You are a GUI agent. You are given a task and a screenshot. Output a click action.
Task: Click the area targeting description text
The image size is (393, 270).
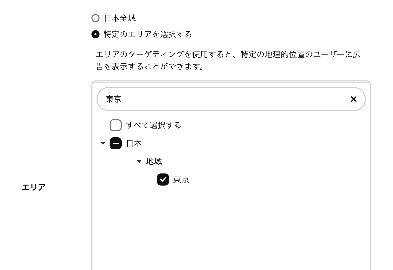[228, 60]
